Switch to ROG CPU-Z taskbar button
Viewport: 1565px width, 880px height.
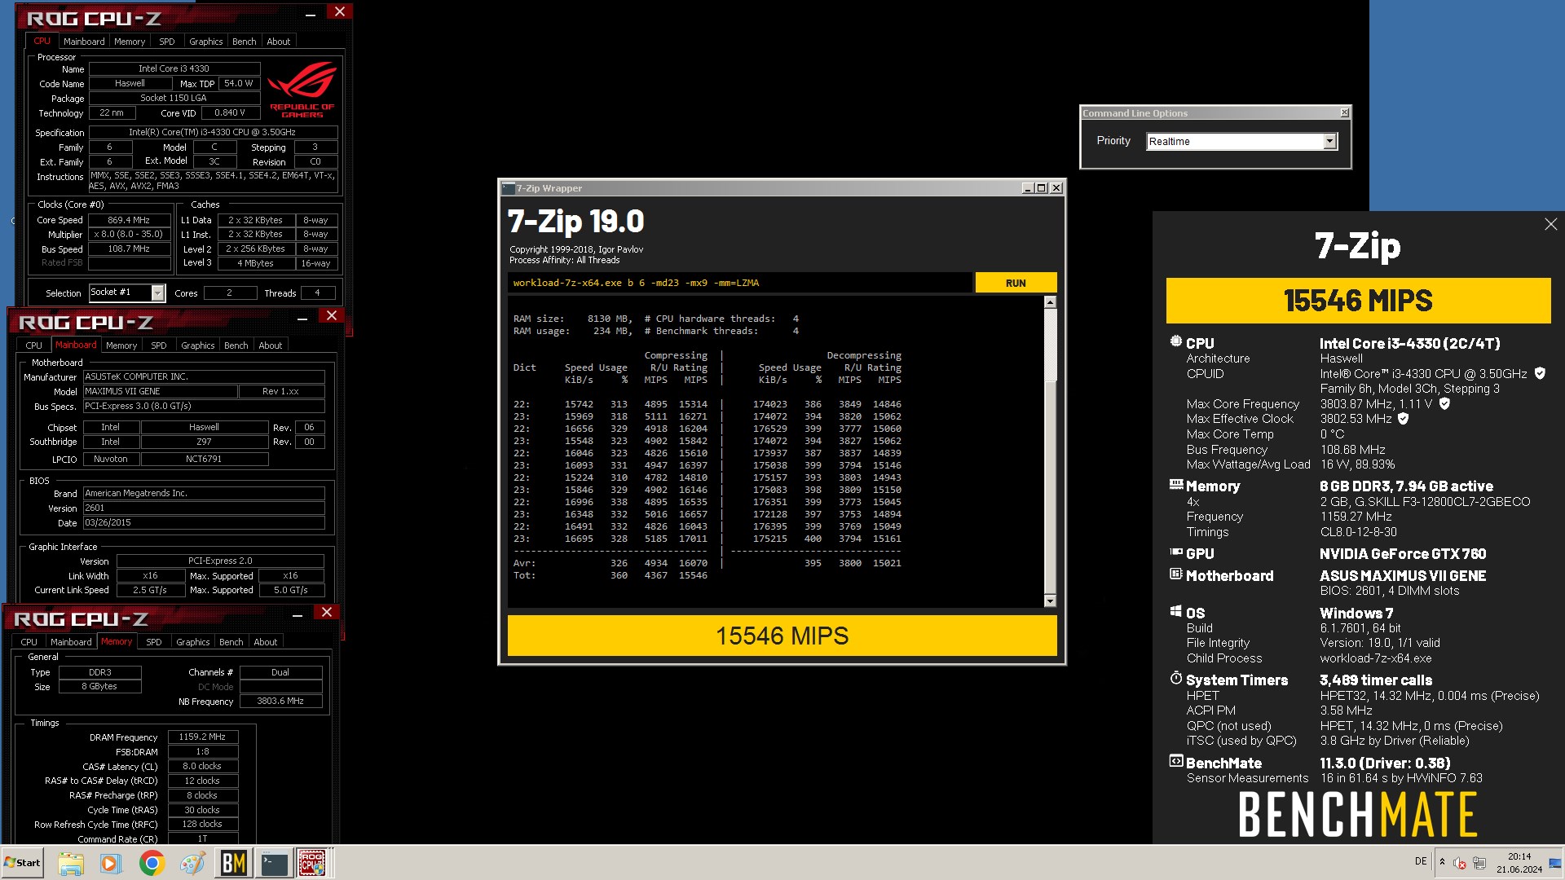point(313,863)
